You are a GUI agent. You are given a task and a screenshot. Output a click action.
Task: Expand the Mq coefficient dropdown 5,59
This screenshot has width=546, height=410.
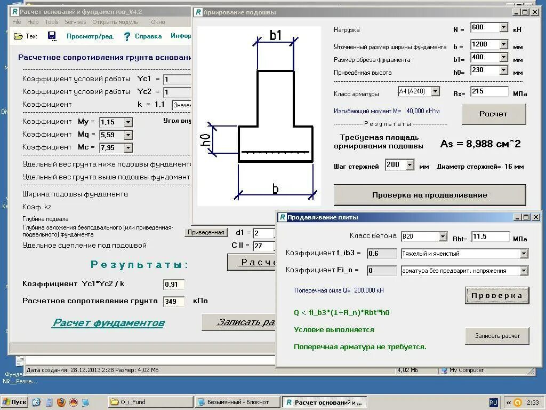(128, 135)
